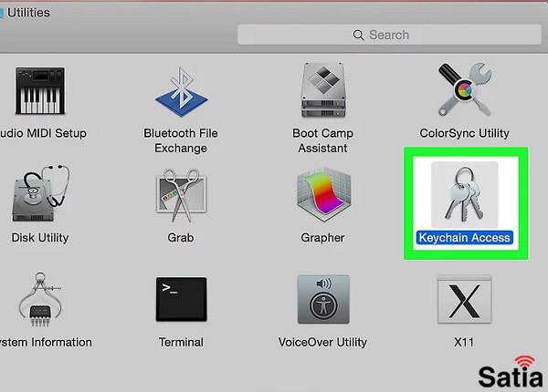Screen dimensions: 548x392
Task: Select the Bluetooth File Exchange icon
Action: click(x=182, y=92)
